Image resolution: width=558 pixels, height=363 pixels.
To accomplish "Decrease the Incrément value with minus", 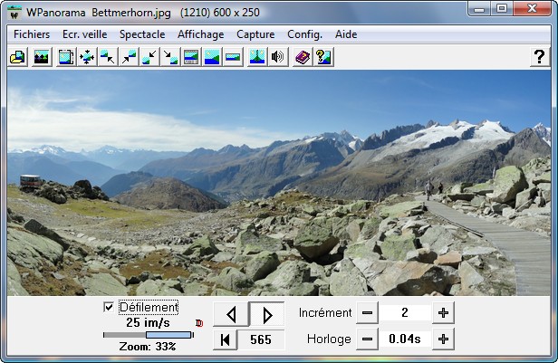I will [367, 313].
